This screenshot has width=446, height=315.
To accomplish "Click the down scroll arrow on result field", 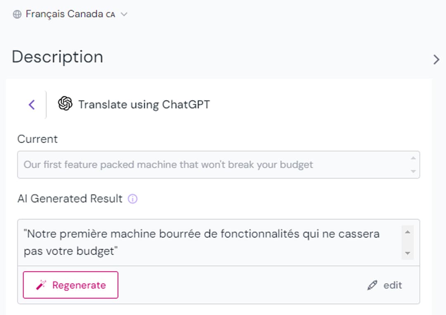I will pyautogui.click(x=407, y=253).
